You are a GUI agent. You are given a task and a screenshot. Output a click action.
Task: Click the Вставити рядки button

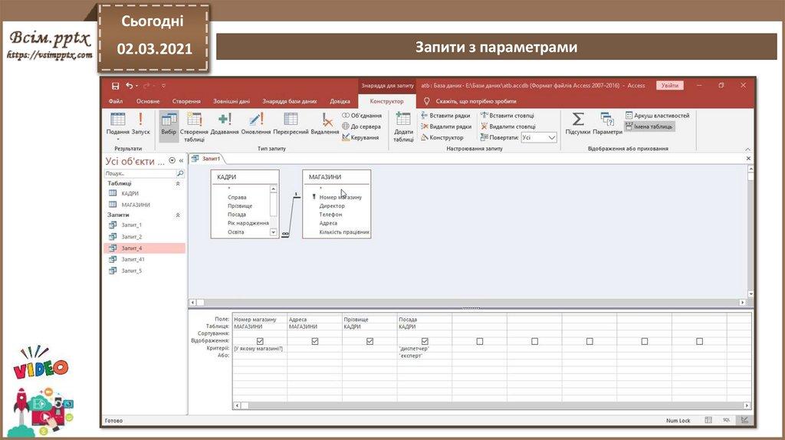coord(445,116)
